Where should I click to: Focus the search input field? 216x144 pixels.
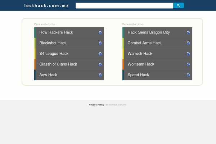[x=125, y=6]
